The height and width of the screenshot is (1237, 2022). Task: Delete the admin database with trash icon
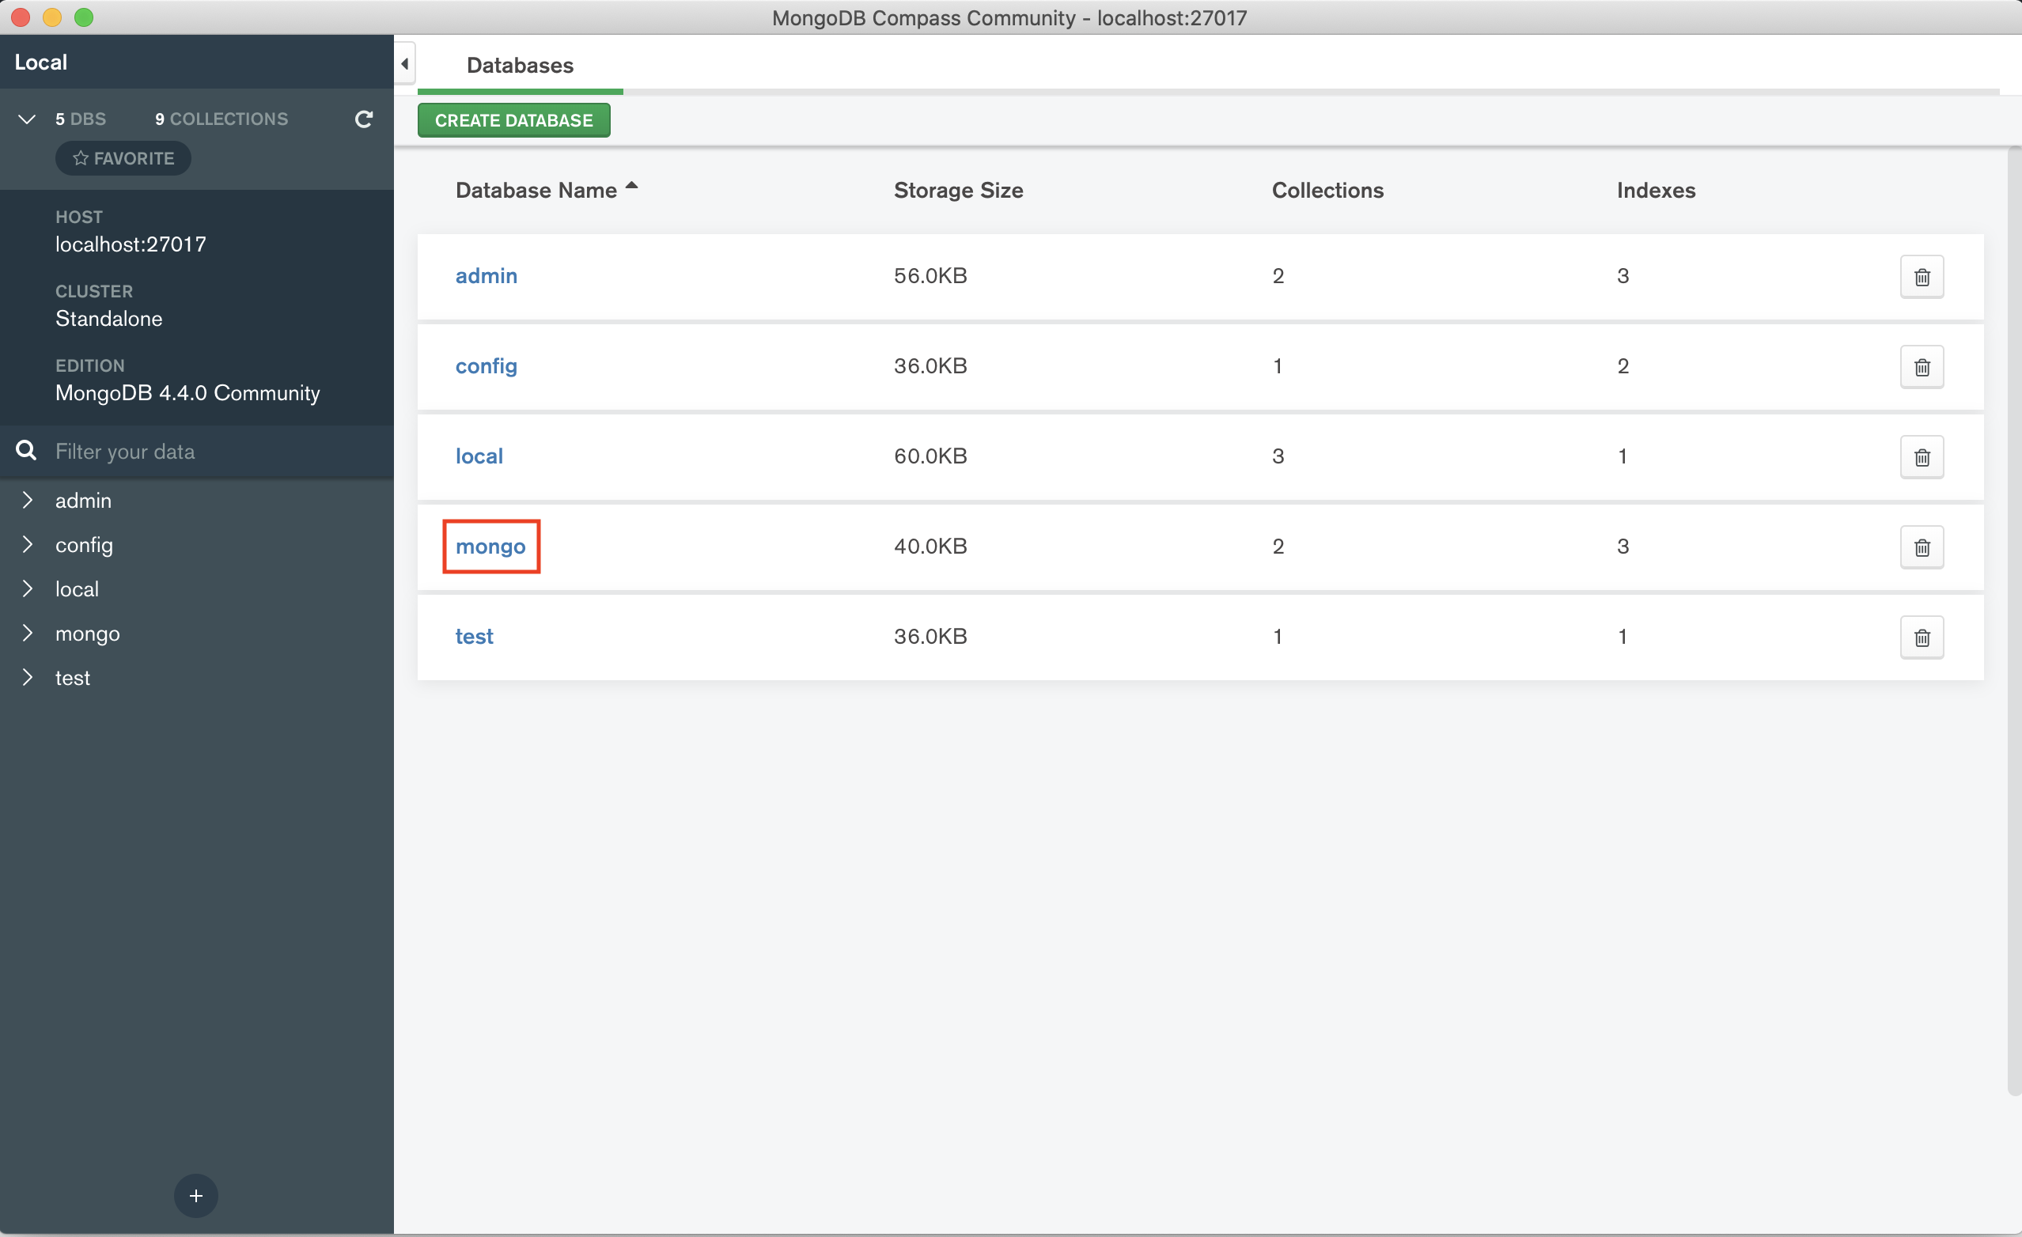point(1921,277)
